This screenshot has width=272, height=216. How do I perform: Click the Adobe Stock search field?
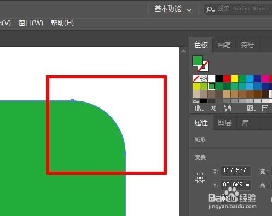[238, 9]
